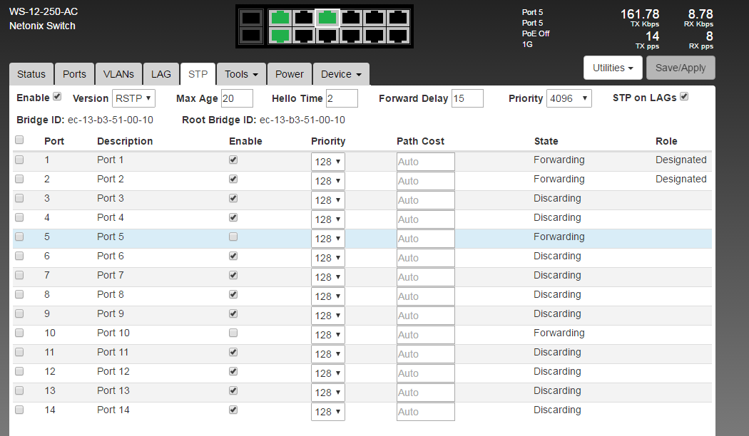Open the Port 3 priority dropdown
Screen dimensions: 749x436
click(x=328, y=200)
